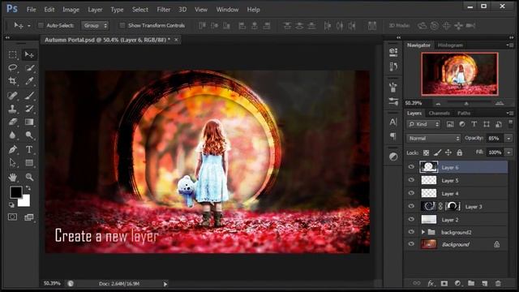
Task: Select the Dodge tool
Action: click(29, 135)
